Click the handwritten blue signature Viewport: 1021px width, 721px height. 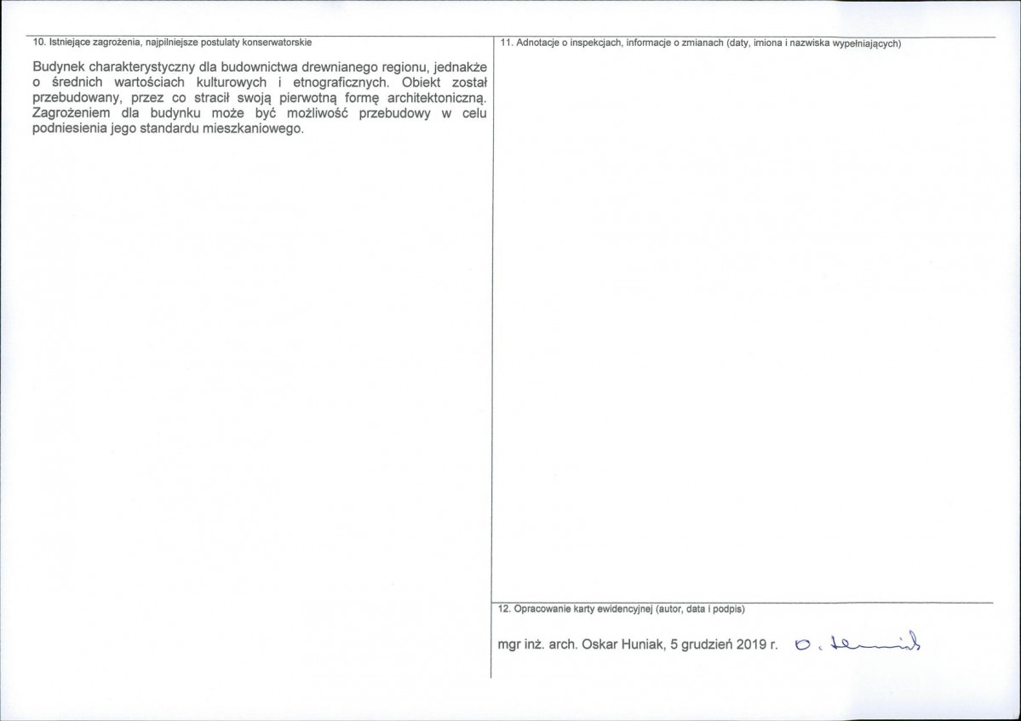click(858, 643)
